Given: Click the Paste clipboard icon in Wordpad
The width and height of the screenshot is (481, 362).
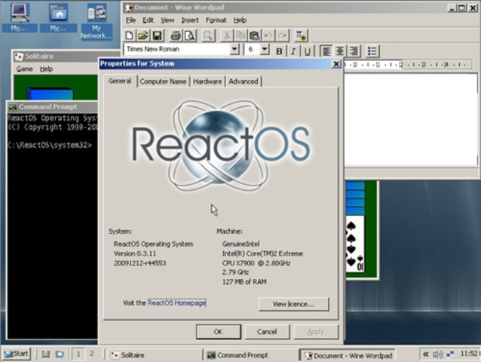Looking at the screenshot, I should tap(254, 35).
